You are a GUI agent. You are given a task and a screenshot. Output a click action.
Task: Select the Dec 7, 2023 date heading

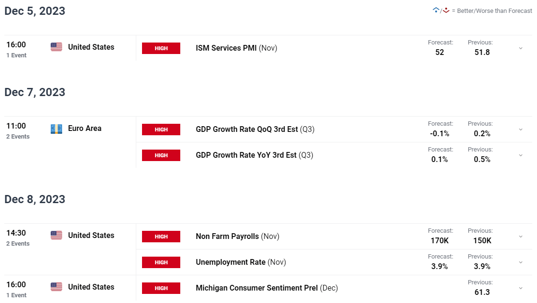[x=34, y=92]
